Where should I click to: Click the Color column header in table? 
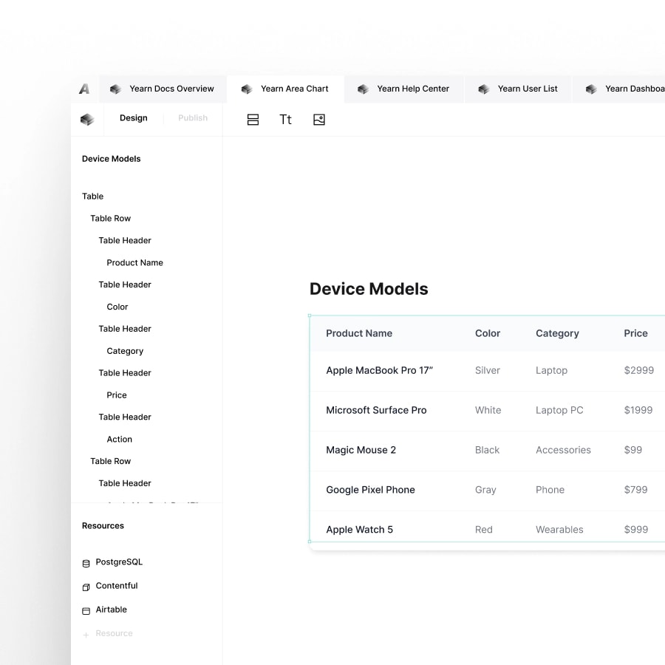[488, 333]
